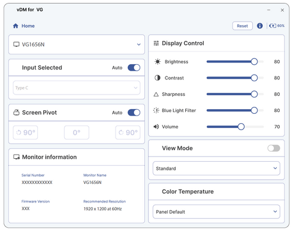
Task: Open the VG1656N monitor dropdown
Action: (77, 44)
